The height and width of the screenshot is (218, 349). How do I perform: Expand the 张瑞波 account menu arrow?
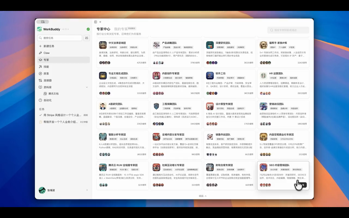point(87,190)
